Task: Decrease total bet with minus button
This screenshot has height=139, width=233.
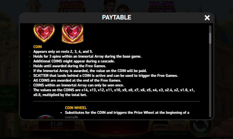Action: 35,125
